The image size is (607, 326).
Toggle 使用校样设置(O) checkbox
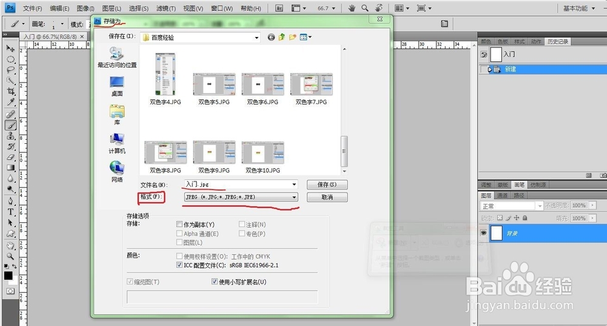pyautogui.click(x=179, y=256)
